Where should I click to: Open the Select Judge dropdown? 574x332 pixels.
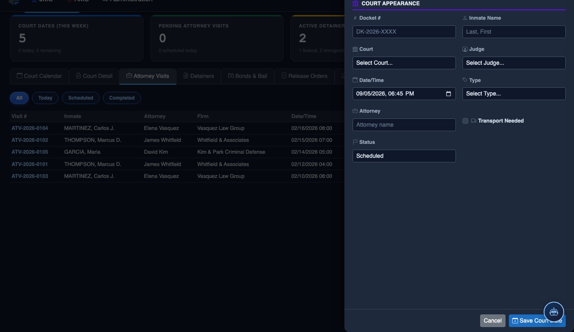[514, 63]
